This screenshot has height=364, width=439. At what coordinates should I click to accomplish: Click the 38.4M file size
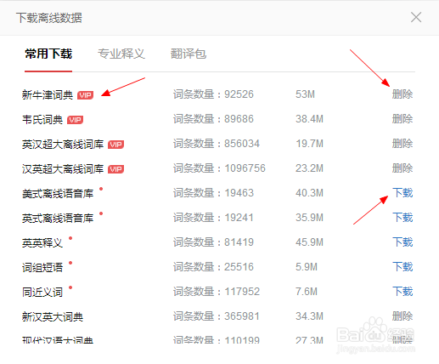309,119
